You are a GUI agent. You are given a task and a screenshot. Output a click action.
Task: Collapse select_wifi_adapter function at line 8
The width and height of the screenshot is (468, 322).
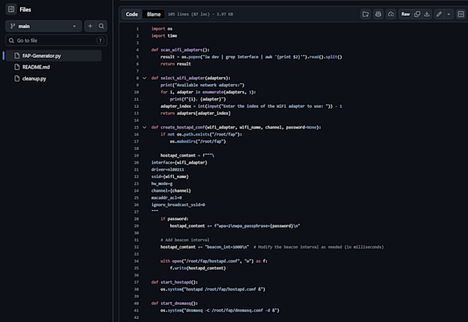pyautogui.click(x=145, y=78)
